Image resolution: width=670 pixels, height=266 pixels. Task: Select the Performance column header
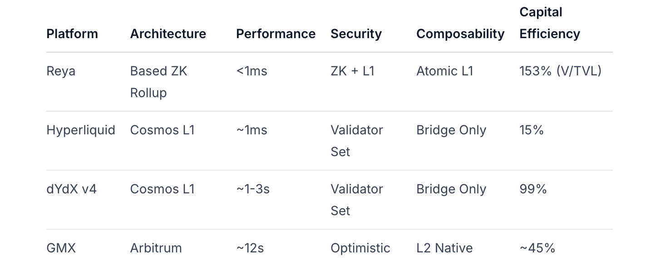tap(276, 34)
